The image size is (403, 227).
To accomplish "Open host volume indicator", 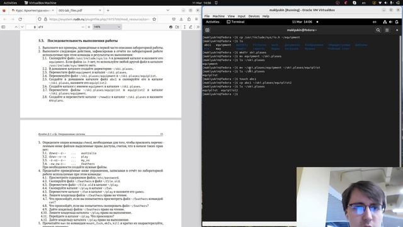I will click(386, 3).
